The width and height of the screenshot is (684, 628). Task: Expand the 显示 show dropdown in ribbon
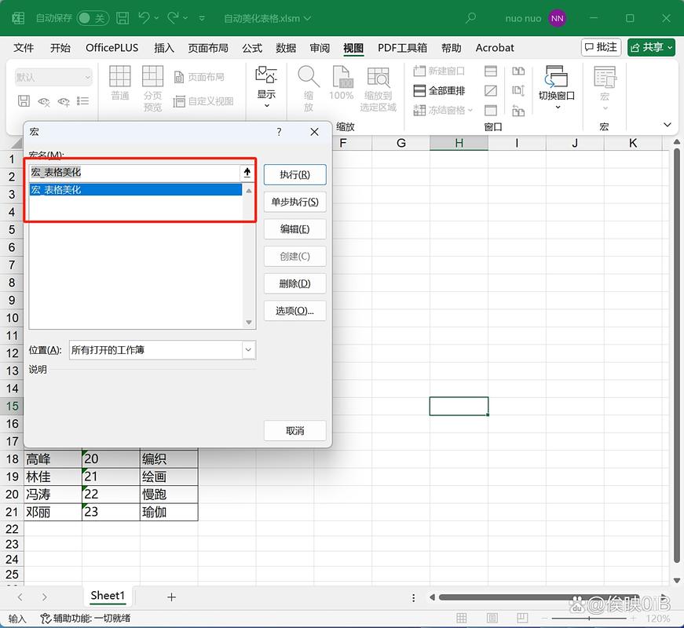coord(267,105)
